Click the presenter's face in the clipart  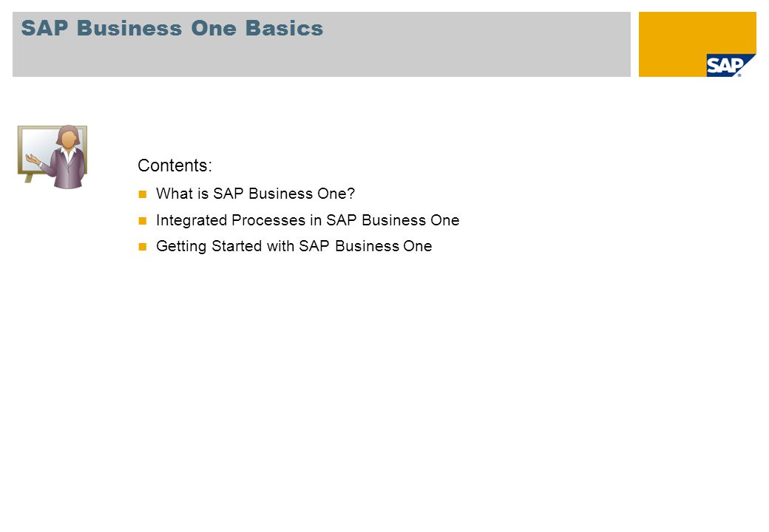68,140
